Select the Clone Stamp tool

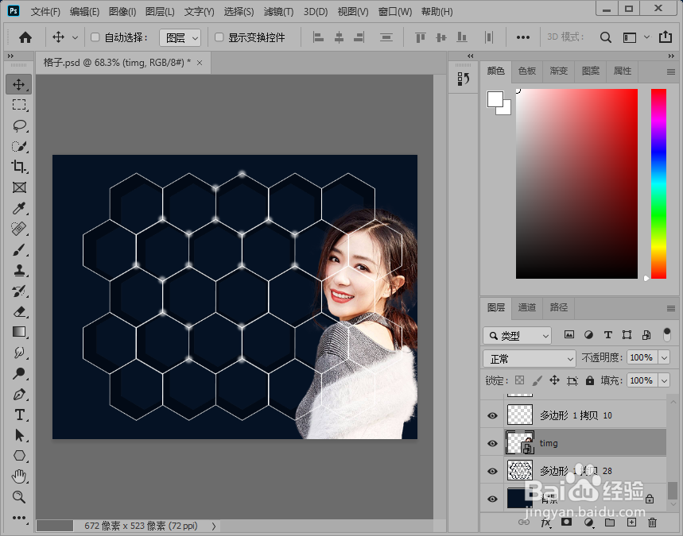click(x=19, y=270)
